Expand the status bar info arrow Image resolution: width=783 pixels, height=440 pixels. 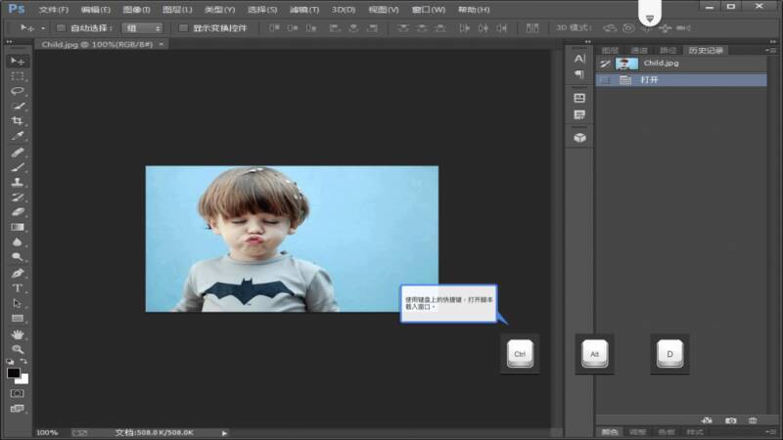click(224, 433)
